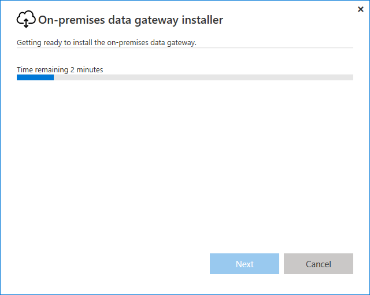This screenshot has height=295, width=370.
Task: Click the blue filled part of progress bar
Action: coord(35,77)
